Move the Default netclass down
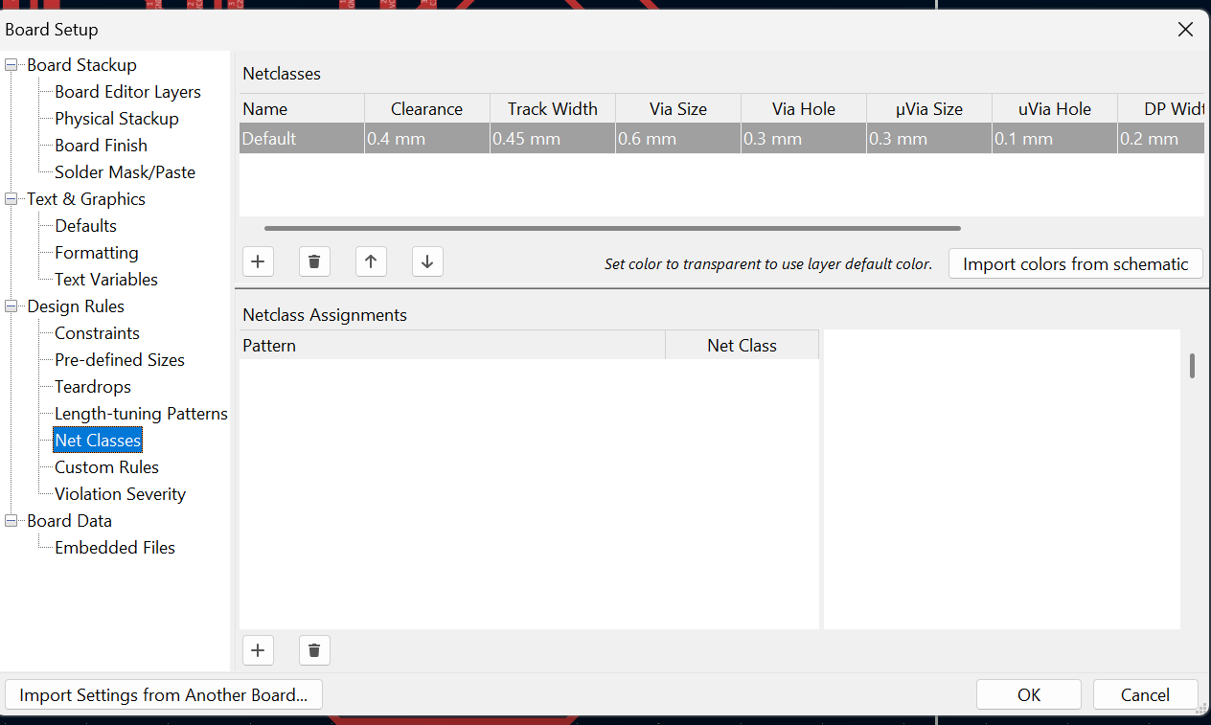1211x725 pixels. click(427, 261)
